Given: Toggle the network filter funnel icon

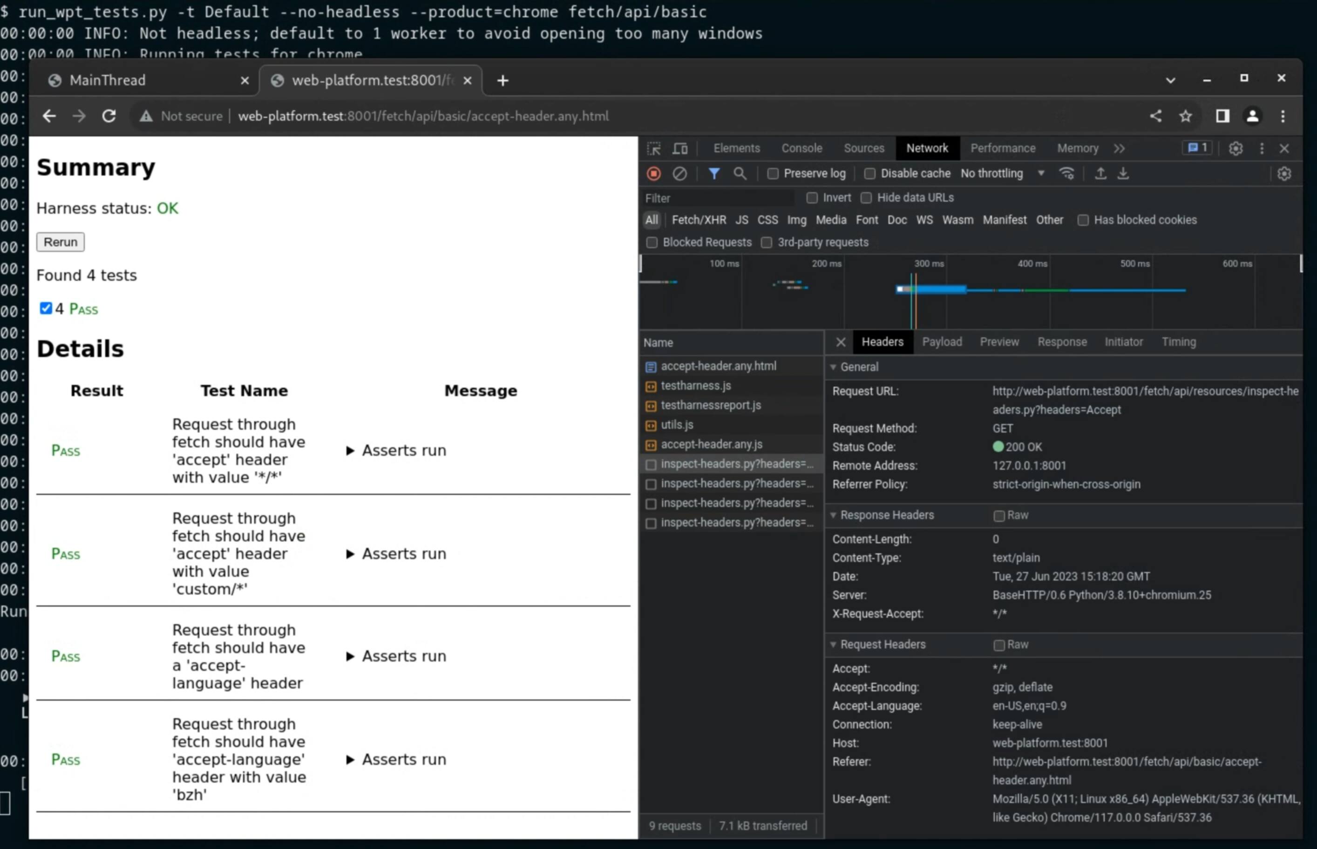Looking at the screenshot, I should coord(713,174).
